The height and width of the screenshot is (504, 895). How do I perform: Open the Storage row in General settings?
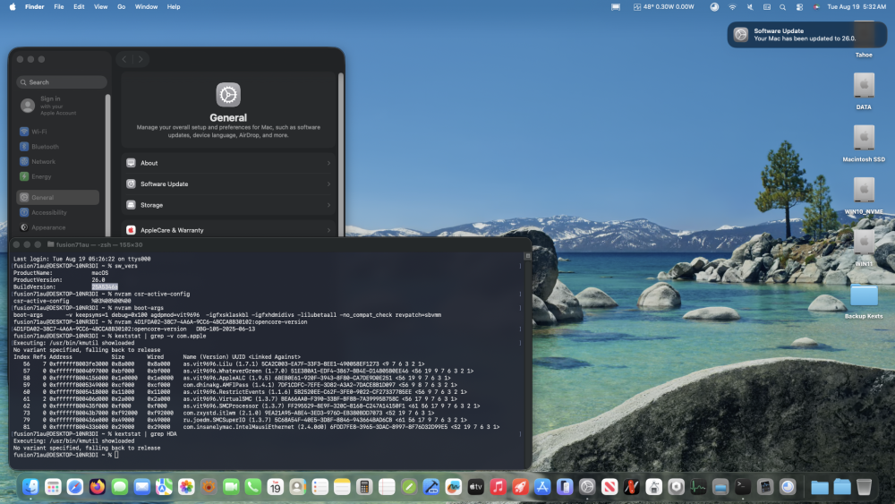click(228, 205)
